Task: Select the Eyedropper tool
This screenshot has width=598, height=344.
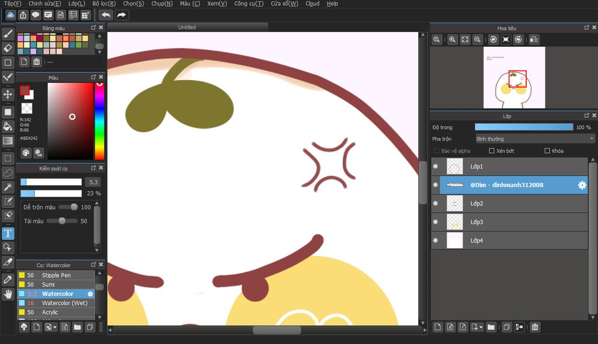Action: coord(8,280)
